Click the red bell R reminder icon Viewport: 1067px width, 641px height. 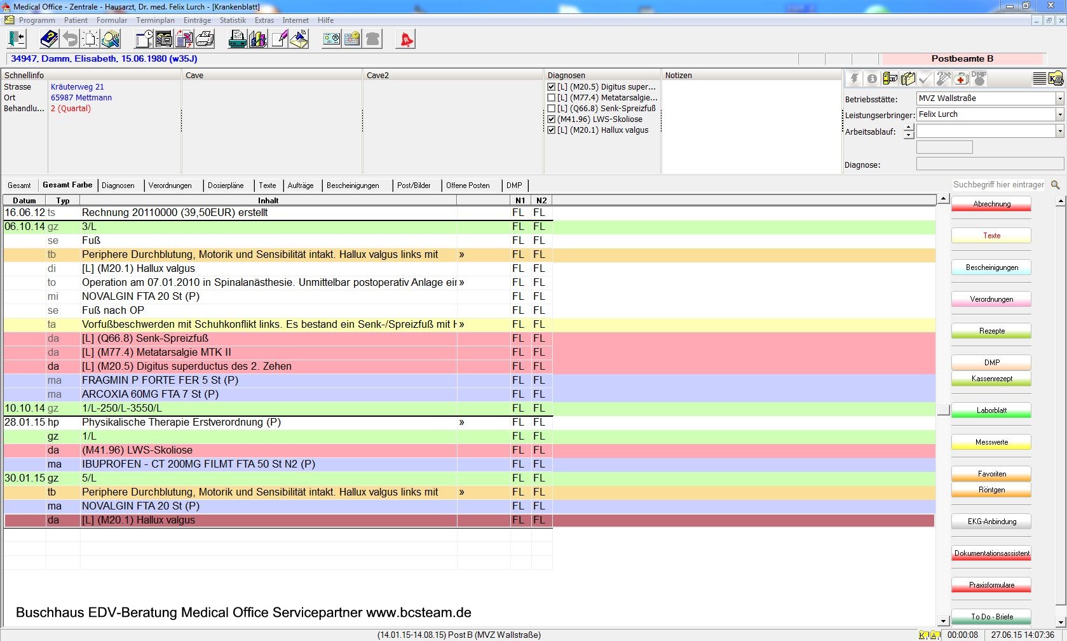tap(405, 39)
